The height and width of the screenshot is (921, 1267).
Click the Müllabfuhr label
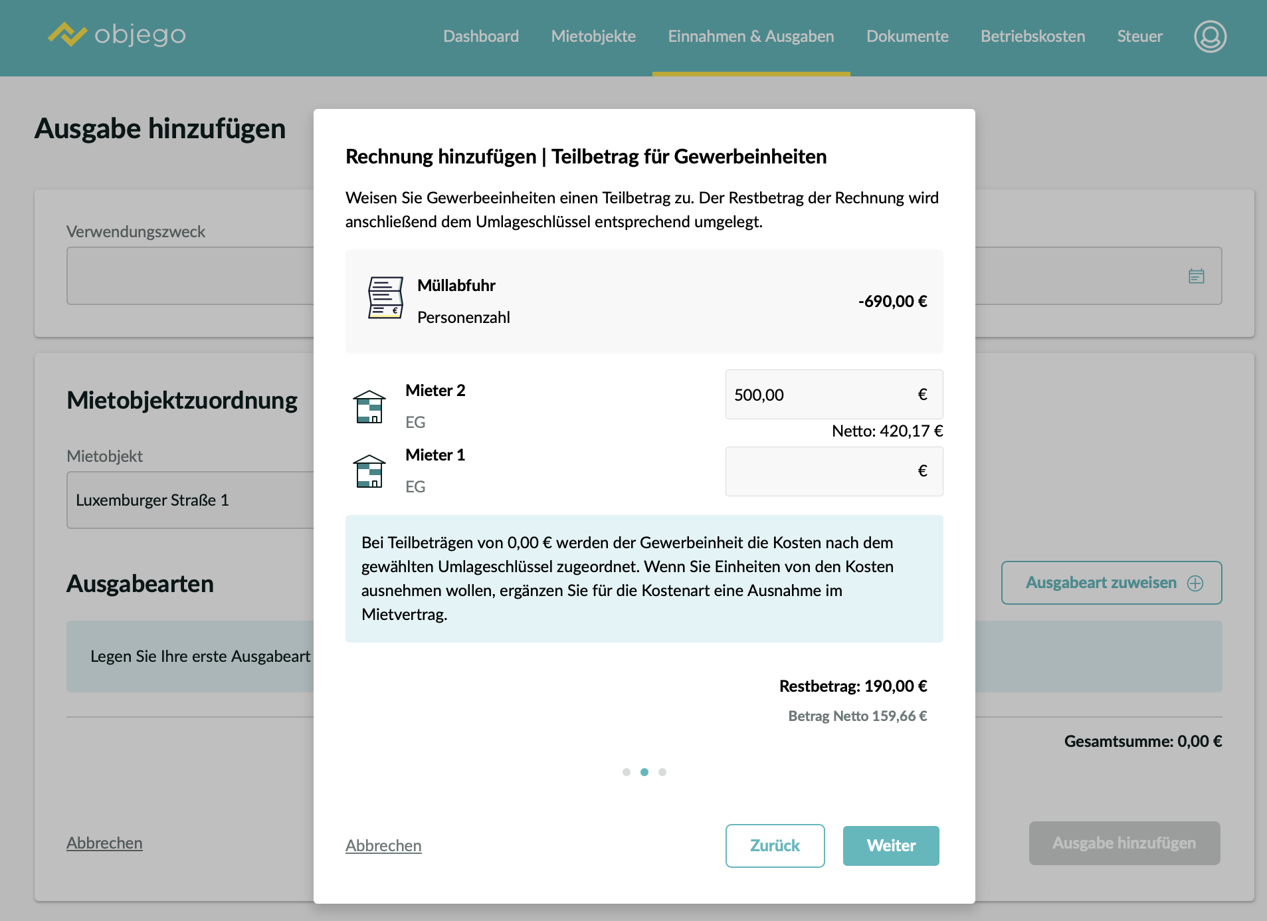456,286
